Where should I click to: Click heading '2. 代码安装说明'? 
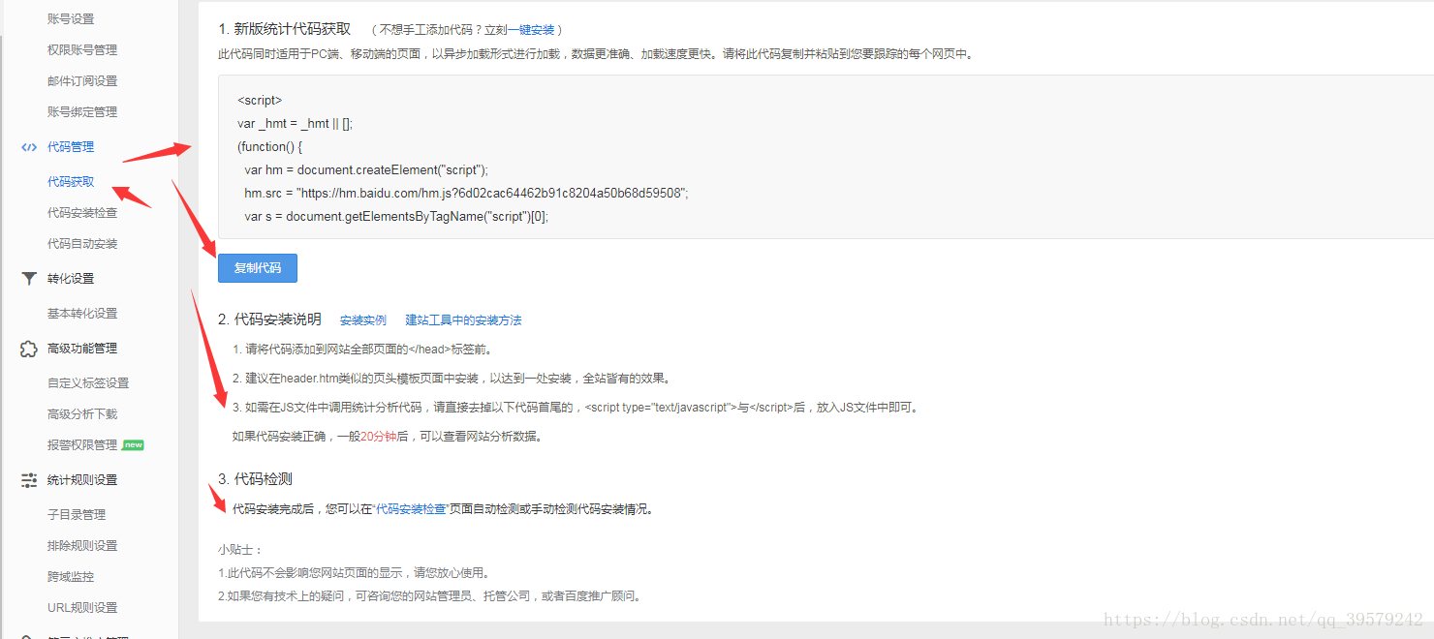click(x=269, y=319)
